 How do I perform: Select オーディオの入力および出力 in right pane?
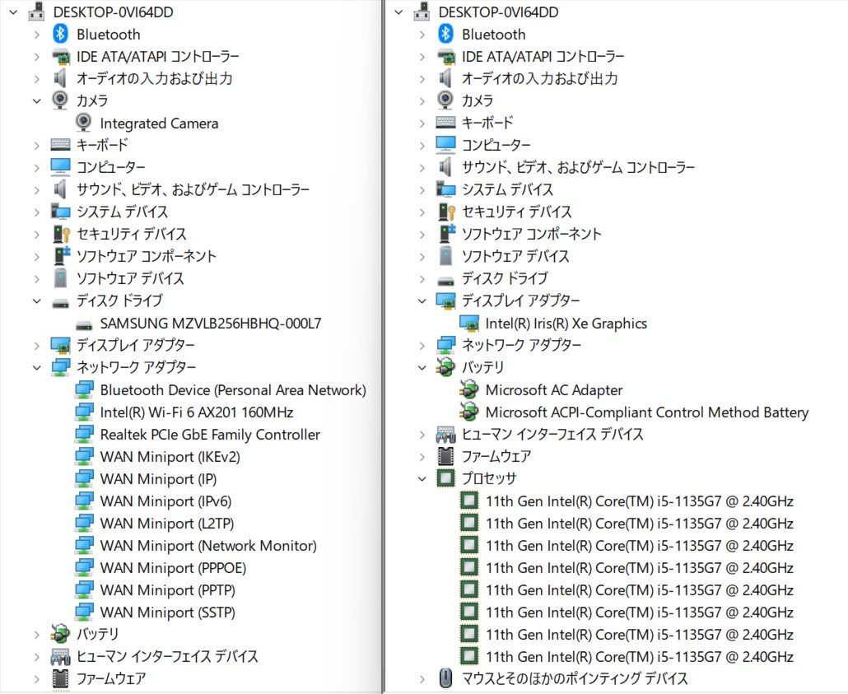[x=539, y=78]
